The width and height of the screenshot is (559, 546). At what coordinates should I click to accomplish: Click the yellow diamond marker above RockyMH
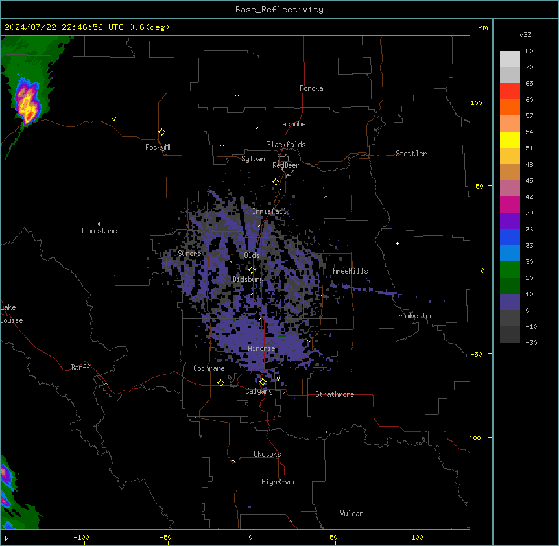pos(161,132)
